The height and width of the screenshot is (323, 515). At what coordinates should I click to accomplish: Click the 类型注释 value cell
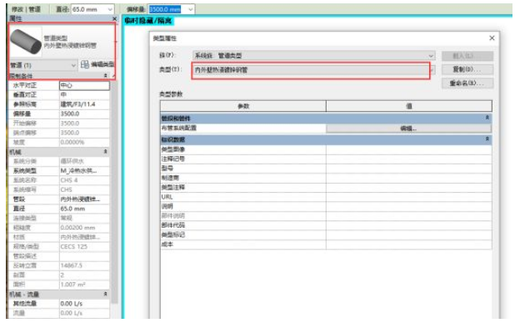409,188
